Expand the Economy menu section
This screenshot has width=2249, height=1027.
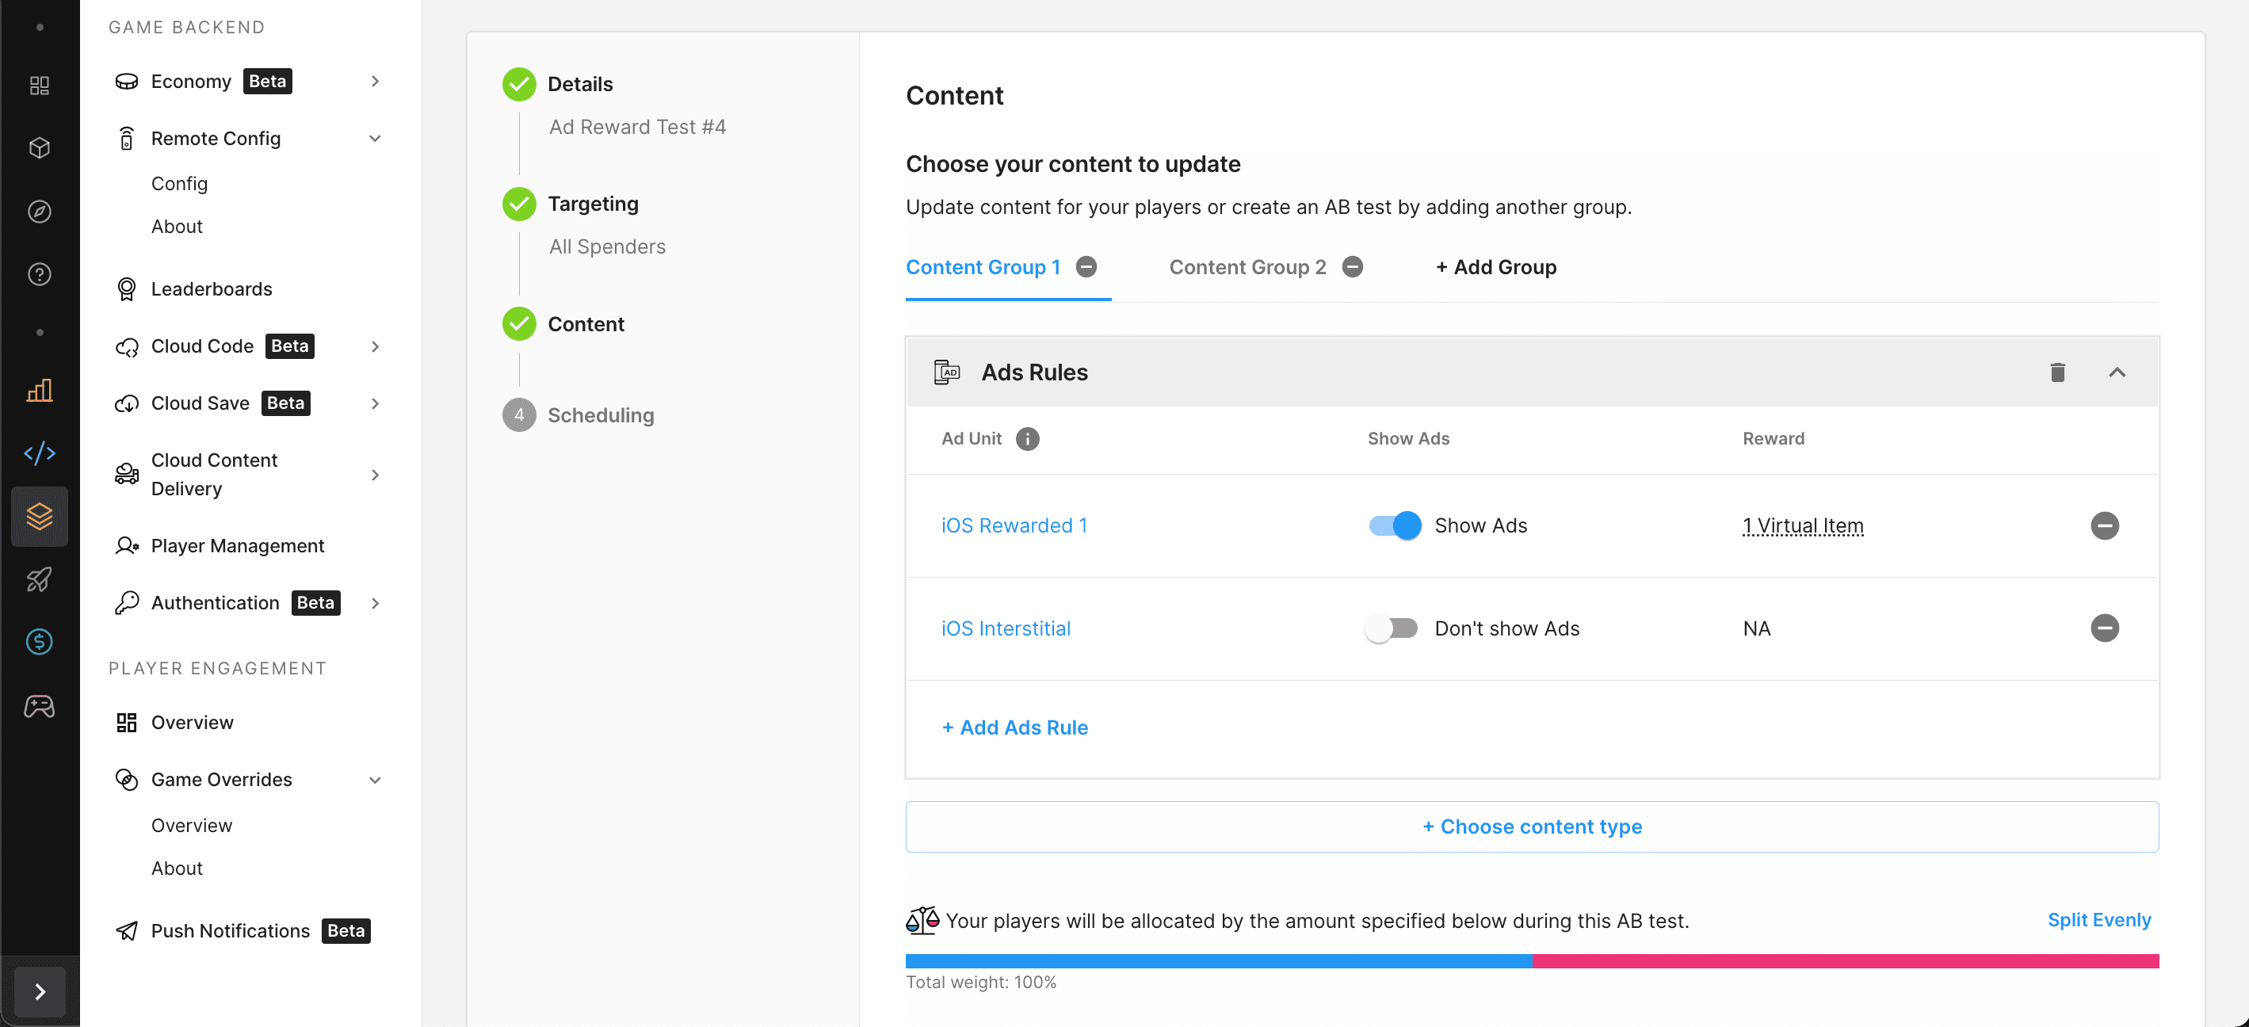tap(375, 81)
